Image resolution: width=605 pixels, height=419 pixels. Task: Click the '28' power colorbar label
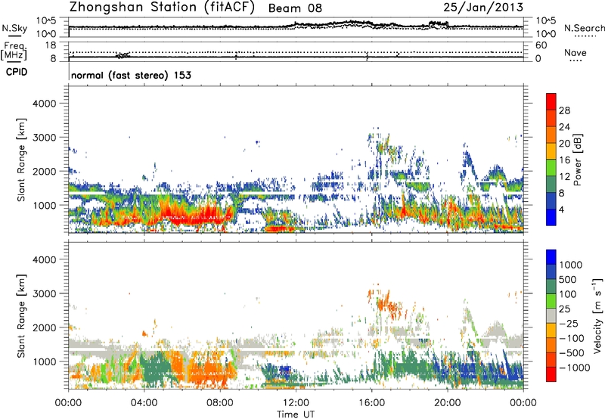point(564,110)
